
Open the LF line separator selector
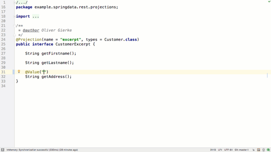pos(220,150)
